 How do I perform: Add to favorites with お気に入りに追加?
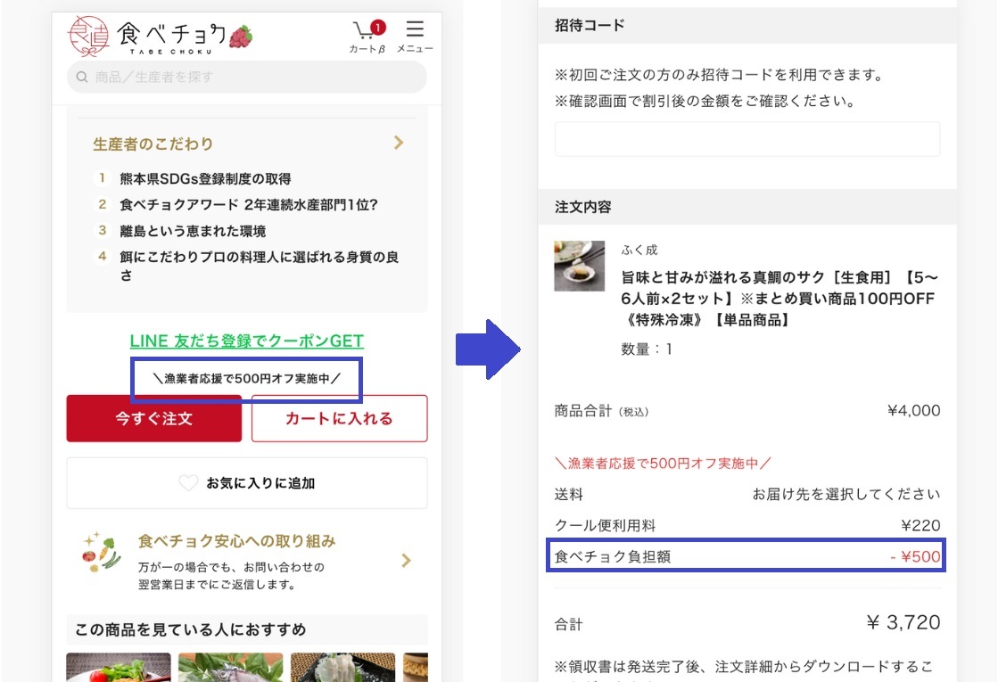tap(247, 483)
